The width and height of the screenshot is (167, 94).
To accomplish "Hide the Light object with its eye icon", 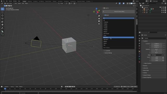I will [x=164, y=13].
